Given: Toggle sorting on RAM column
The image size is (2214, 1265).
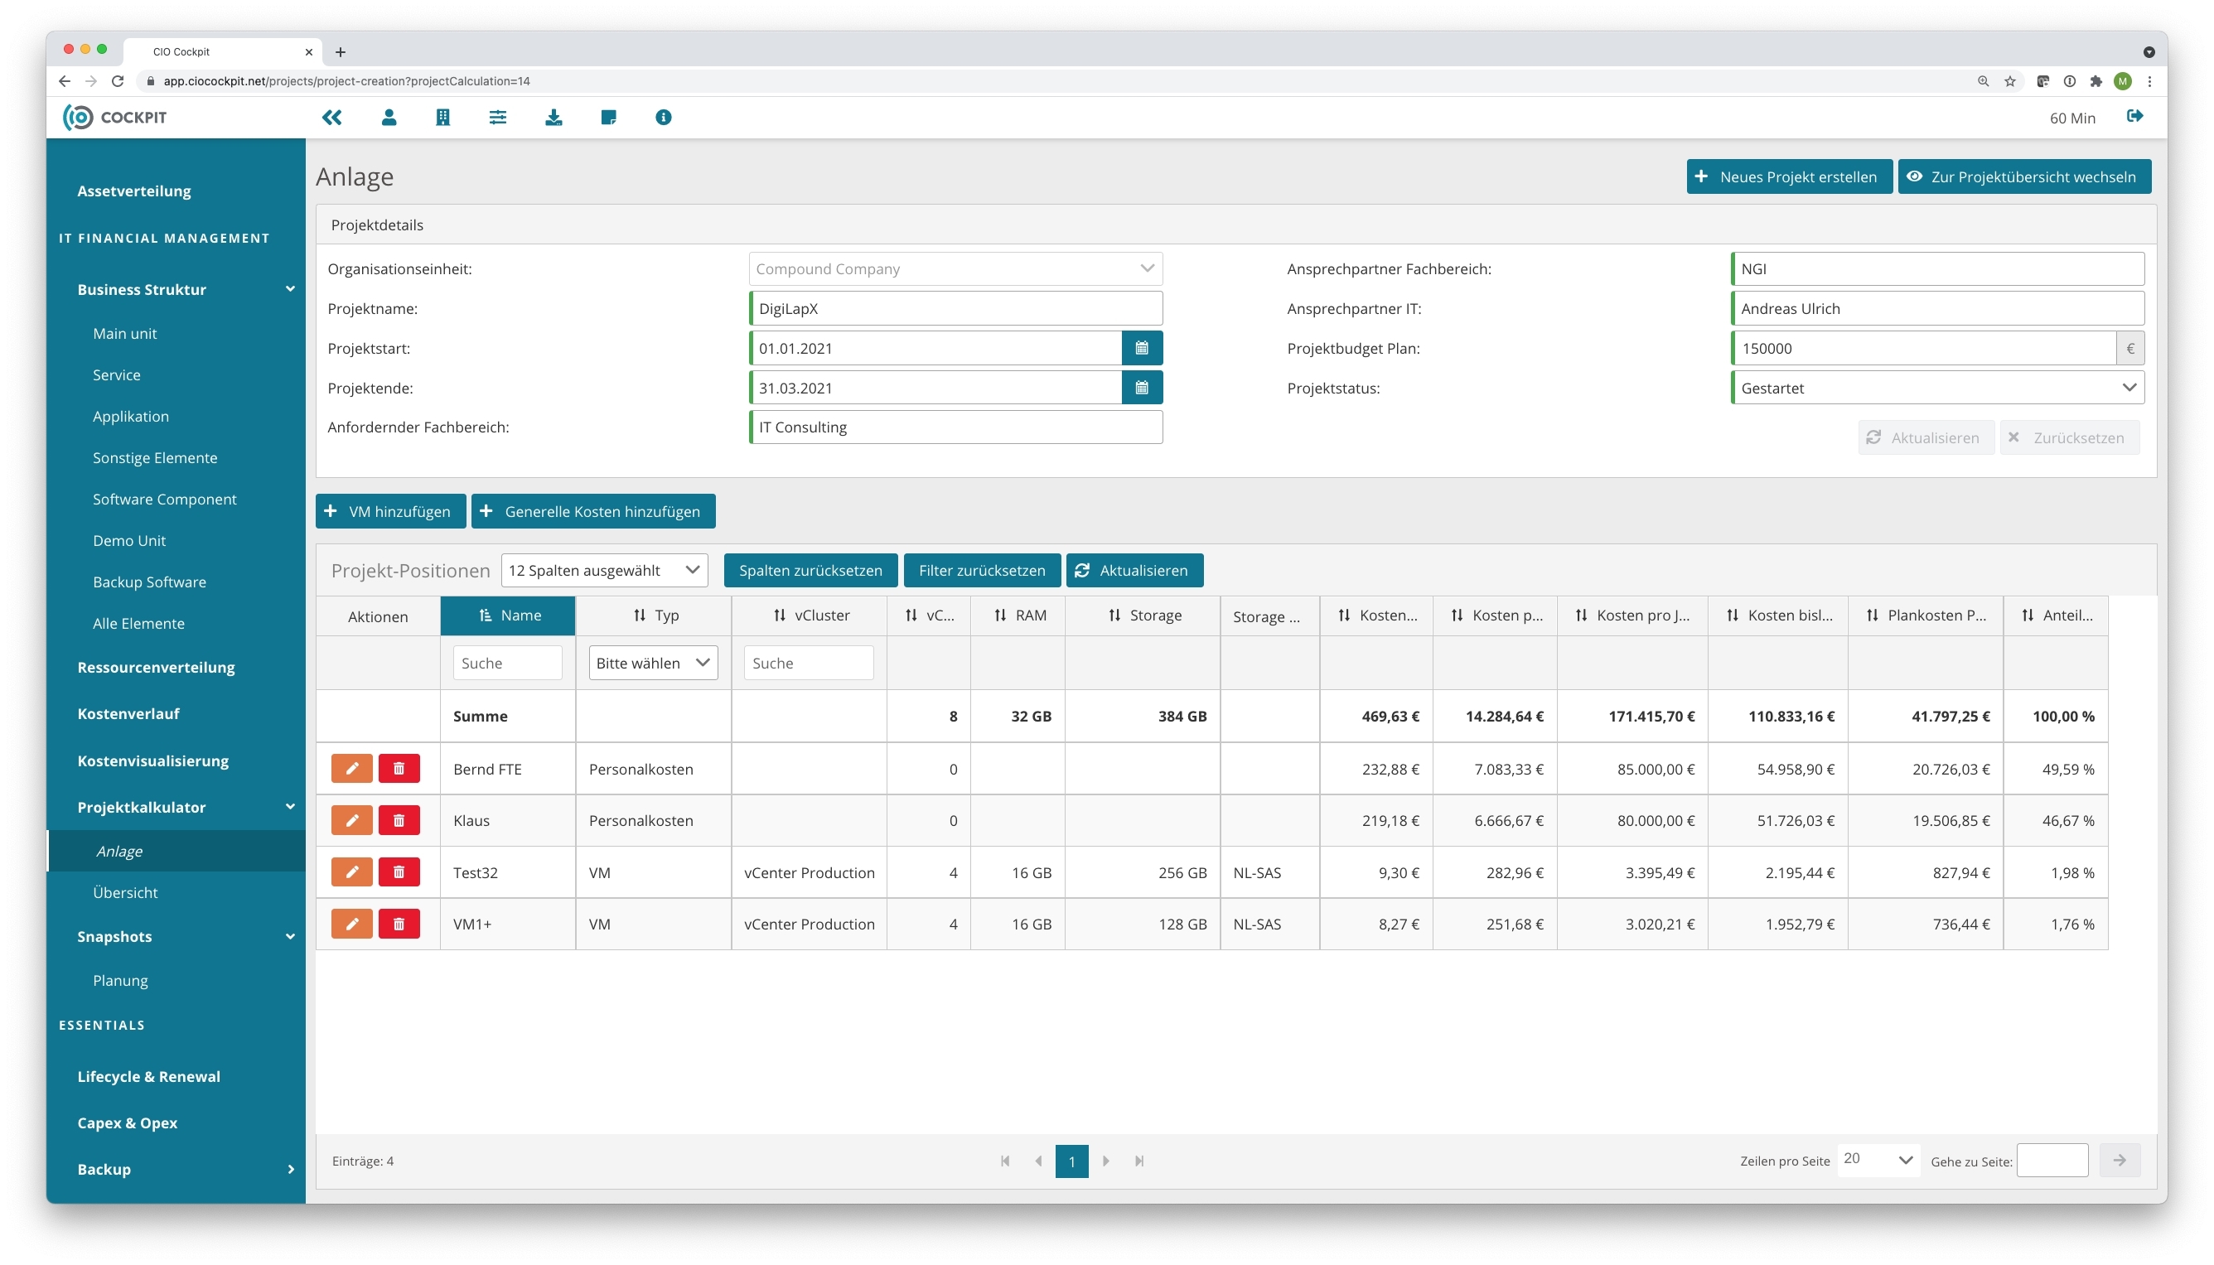Looking at the screenshot, I should [1019, 616].
